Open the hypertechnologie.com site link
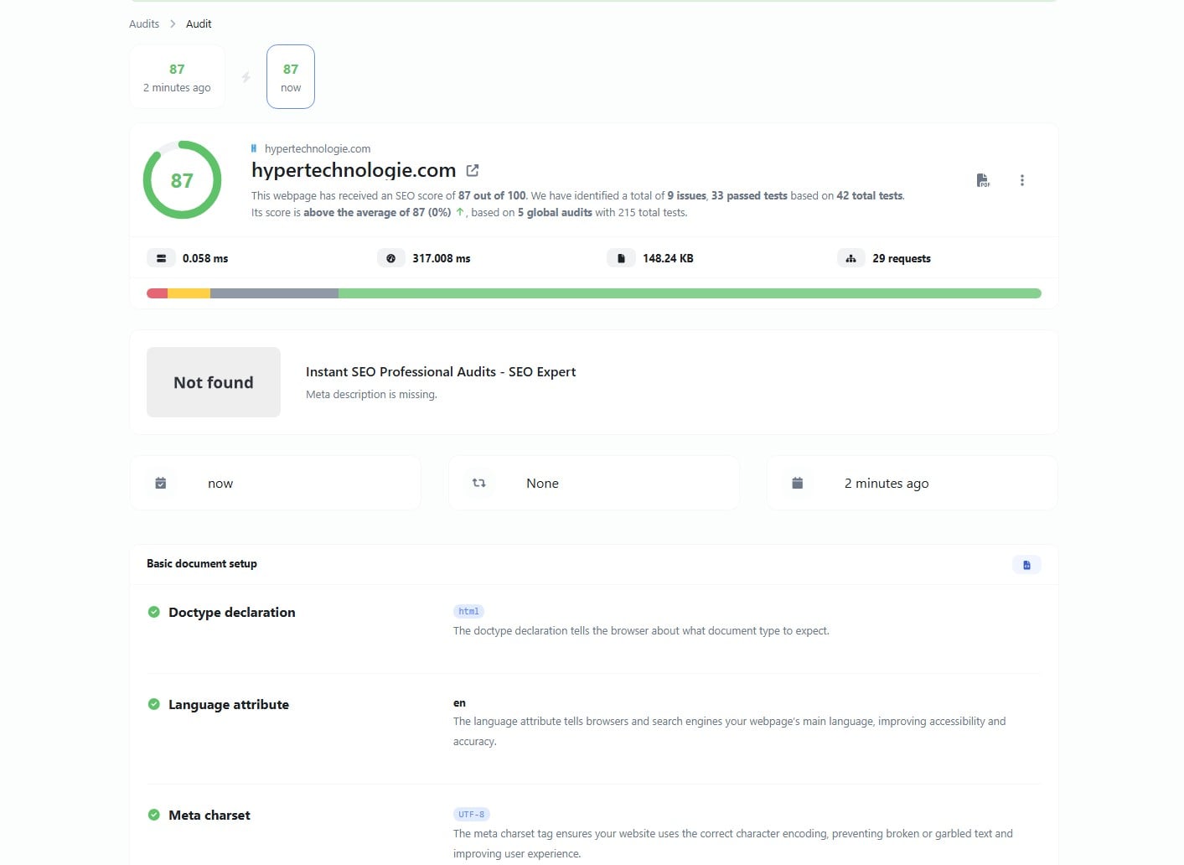This screenshot has width=1184, height=865. 317,148
